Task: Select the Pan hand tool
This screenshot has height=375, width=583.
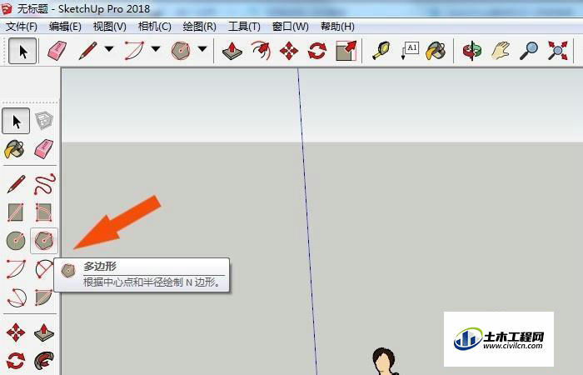Action: point(500,51)
